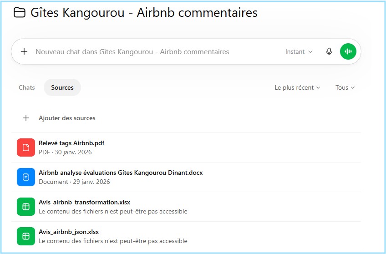Click the project title Gîtes Kangourou - Airbnb commentaires
This screenshot has height=254, width=386.
point(144,13)
